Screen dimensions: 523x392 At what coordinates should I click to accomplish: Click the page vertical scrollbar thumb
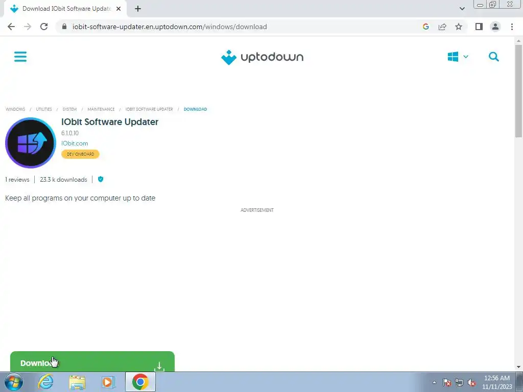tap(518, 91)
